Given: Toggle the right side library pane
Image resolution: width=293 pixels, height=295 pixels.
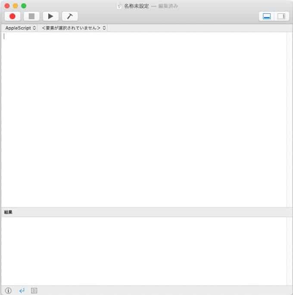Looking at the screenshot, I should 281,16.
